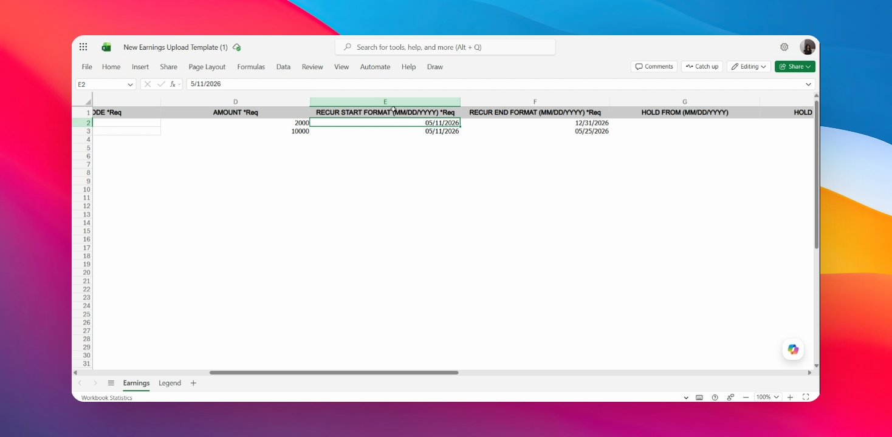
Task: Click the workbook title New Earnings Upload Template
Action: (x=176, y=47)
